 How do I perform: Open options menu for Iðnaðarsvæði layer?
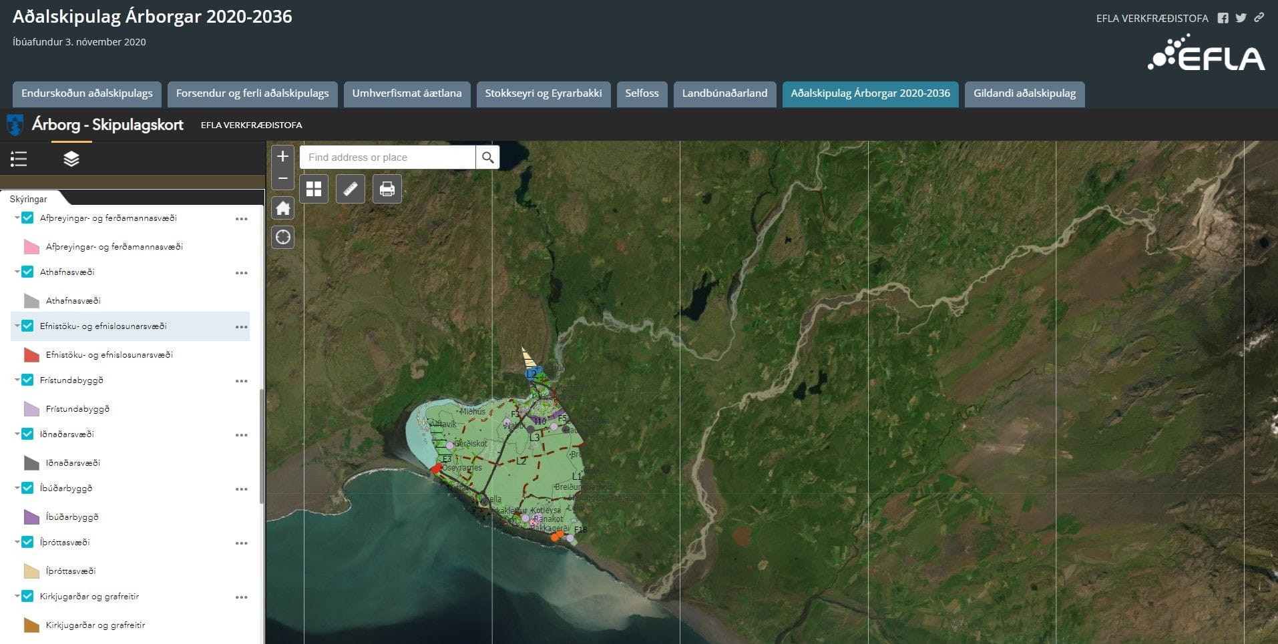pos(241,435)
